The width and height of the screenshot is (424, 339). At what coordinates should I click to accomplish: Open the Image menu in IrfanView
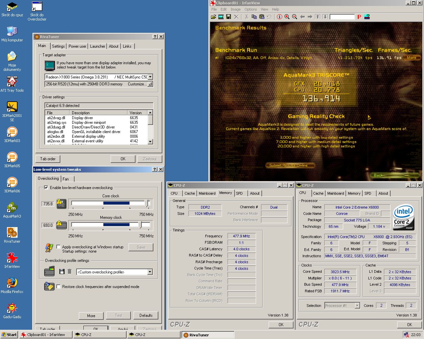point(236,9)
